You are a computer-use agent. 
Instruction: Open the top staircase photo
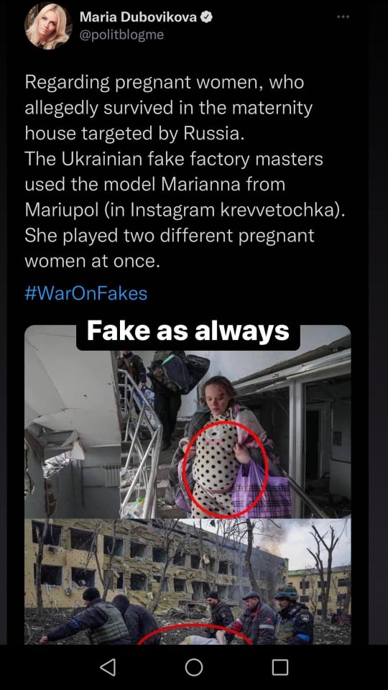[188, 422]
